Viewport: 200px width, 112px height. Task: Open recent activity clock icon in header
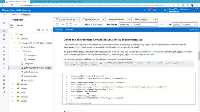[x=144, y=10]
